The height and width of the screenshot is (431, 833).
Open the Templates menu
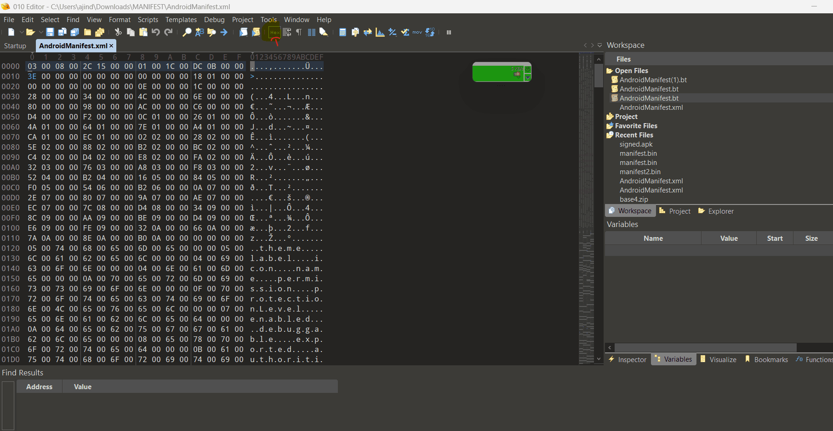tap(181, 20)
